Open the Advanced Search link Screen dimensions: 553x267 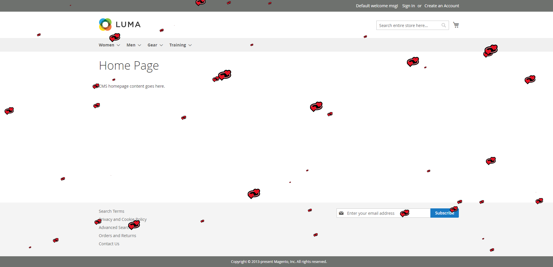point(114,228)
